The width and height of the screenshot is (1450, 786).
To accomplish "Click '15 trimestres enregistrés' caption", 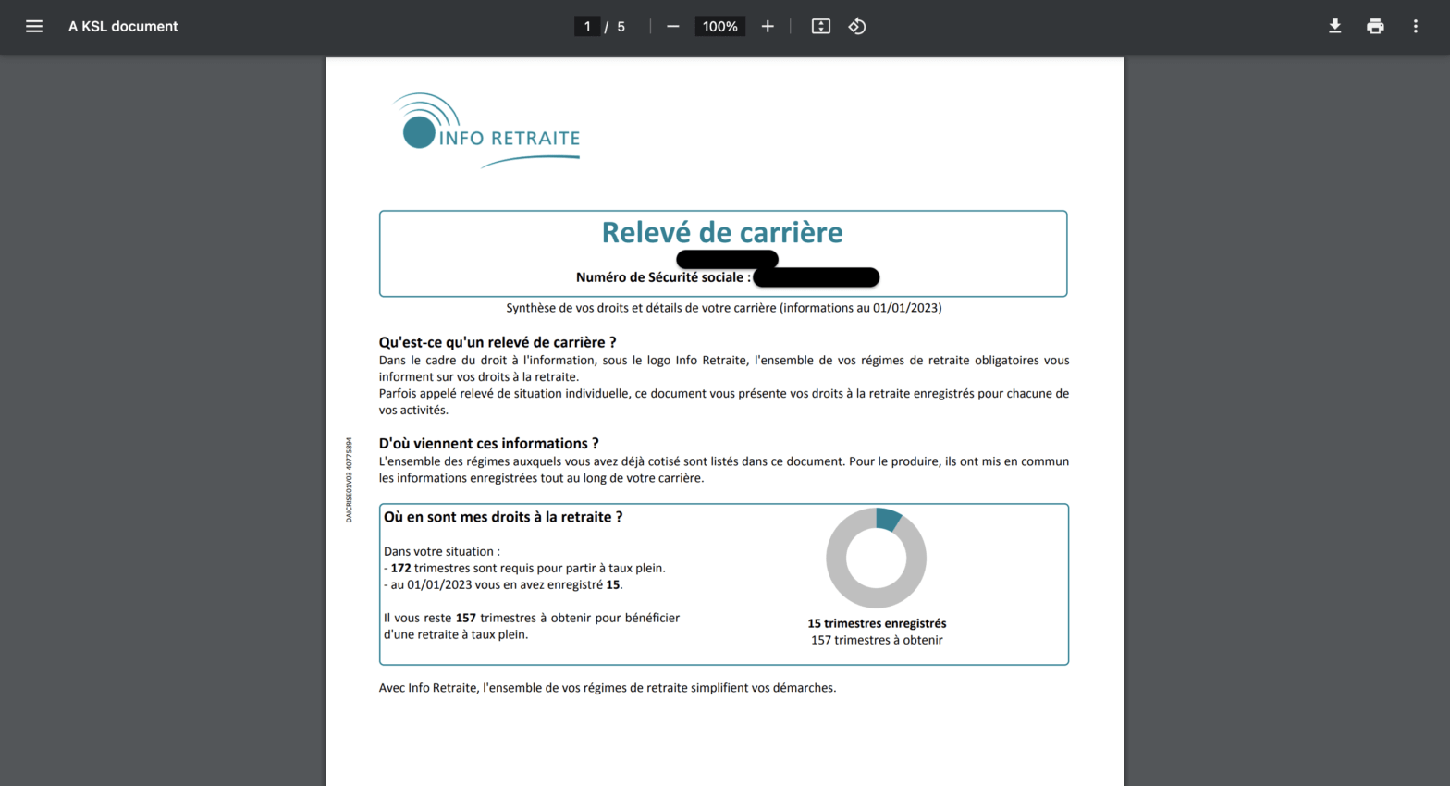I will [877, 623].
